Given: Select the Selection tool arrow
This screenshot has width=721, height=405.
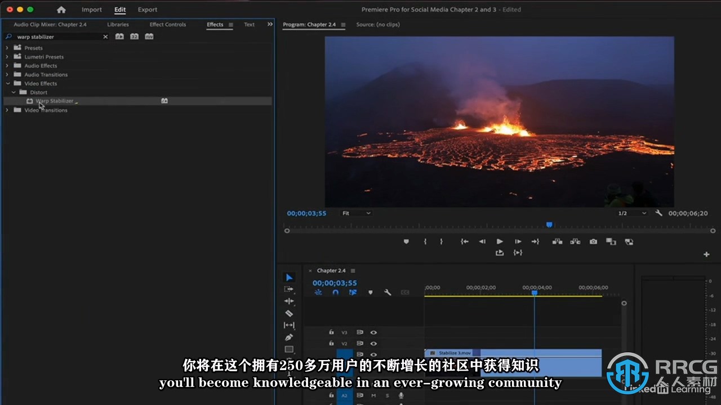Looking at the screenshot, I should point(289,277).
